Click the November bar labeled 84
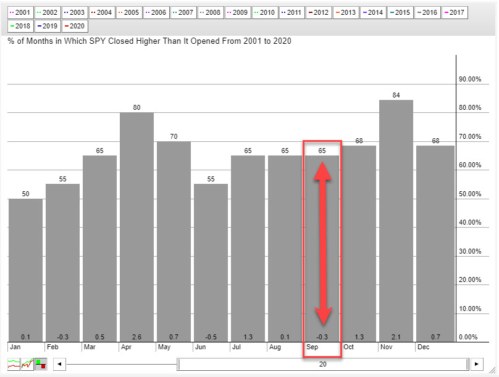Viewport: 499px width, 377px height. coord(396,221)
